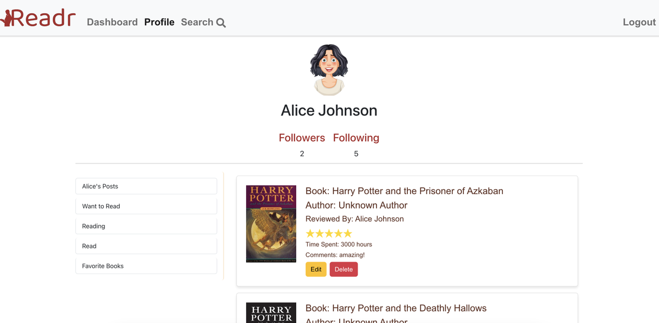Select the Alice's Posts tab
This screenshot has height=323, width=659.
146,186
